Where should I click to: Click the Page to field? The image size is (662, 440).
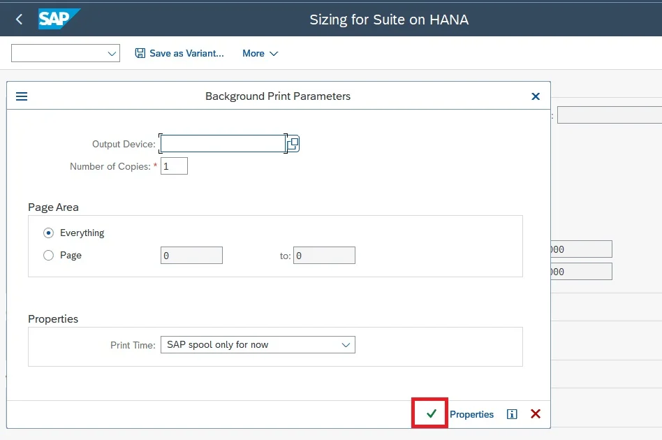tap(324, 256)
